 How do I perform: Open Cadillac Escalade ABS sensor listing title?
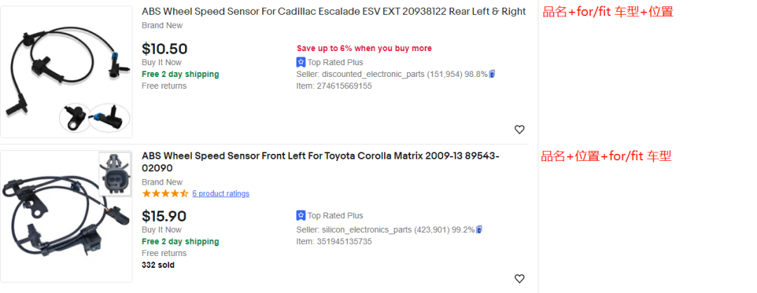334,12
